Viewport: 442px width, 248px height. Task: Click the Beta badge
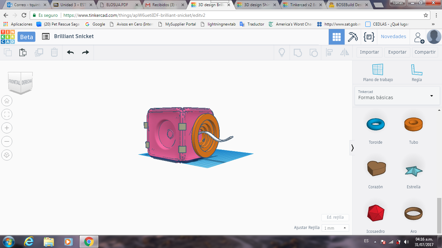click(x=27, y=37)
